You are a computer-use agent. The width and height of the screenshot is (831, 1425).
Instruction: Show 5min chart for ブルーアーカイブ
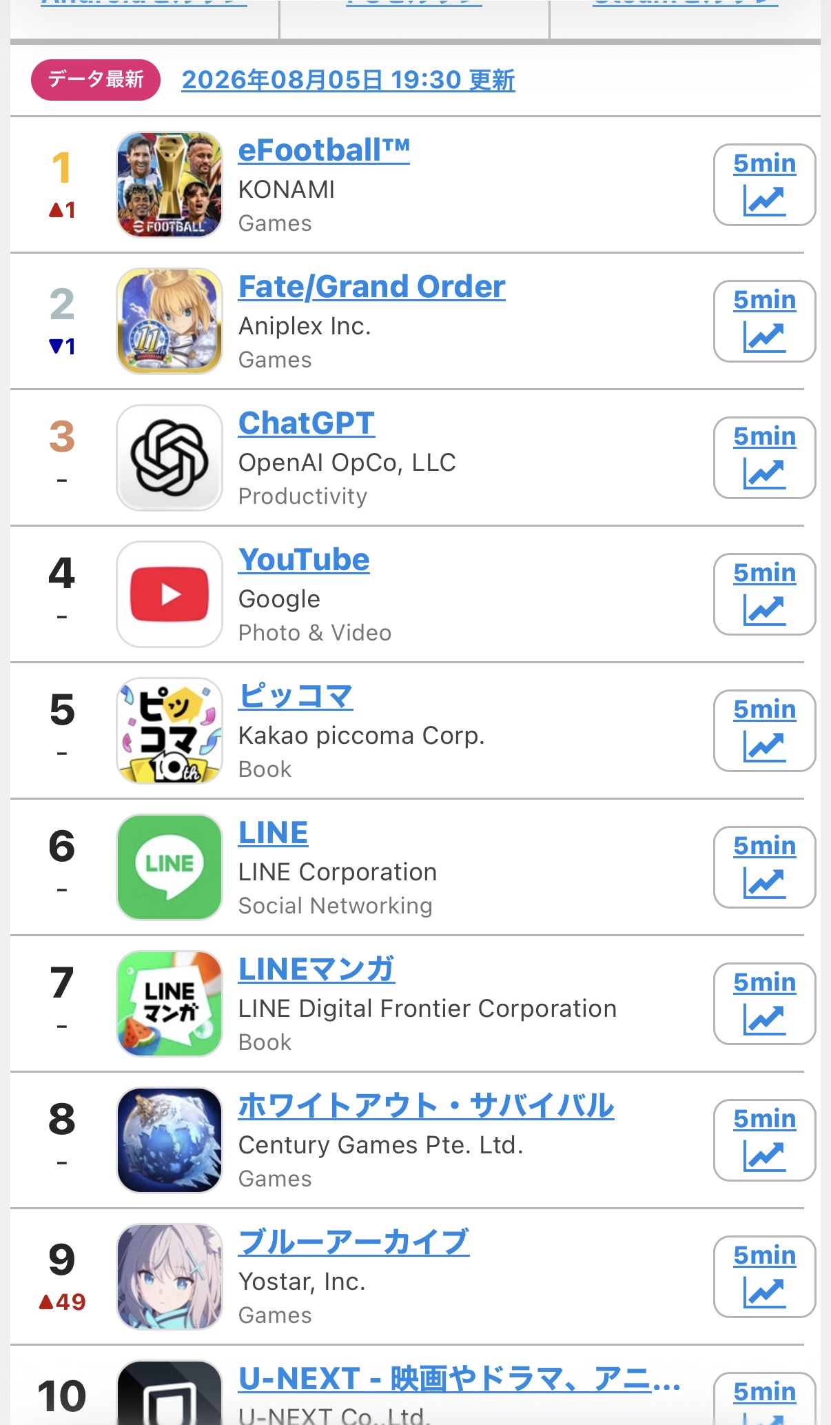tap(765, 1277)
